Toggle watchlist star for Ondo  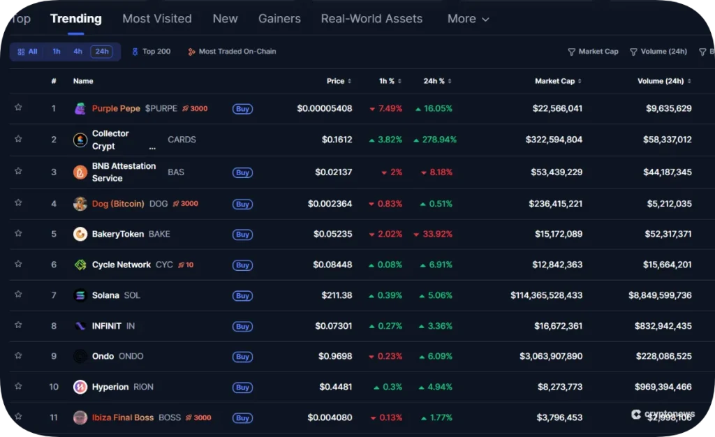18,355
